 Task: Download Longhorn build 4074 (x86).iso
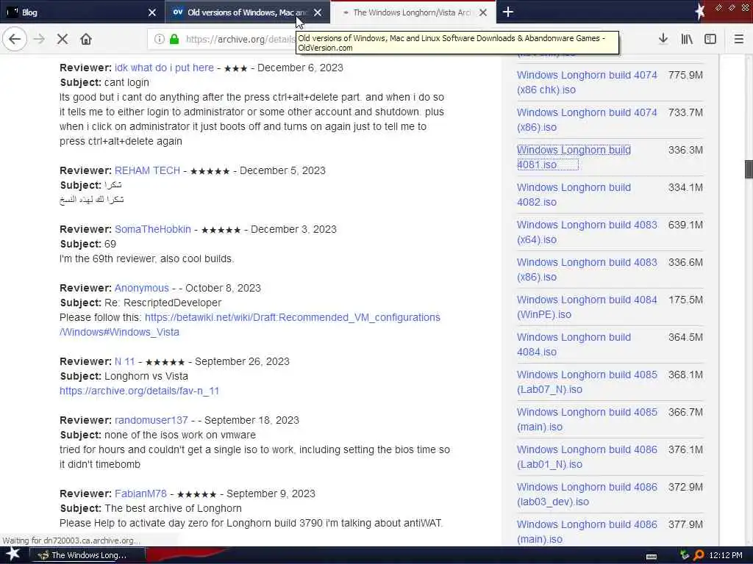pos(587,120)
